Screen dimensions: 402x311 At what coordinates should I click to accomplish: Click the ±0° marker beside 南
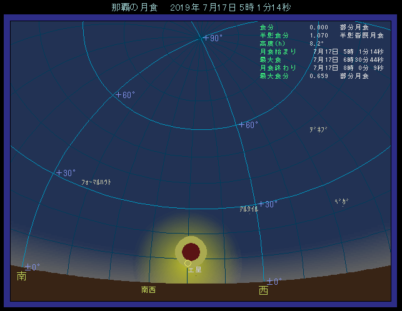coord(31,267)
